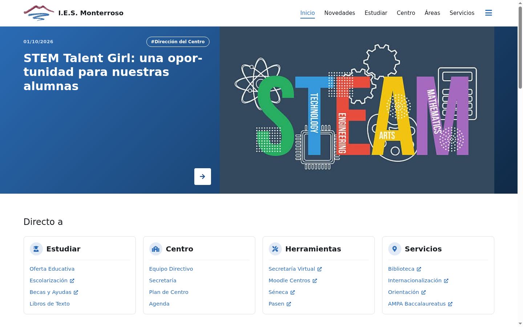Open the STEM Talent Girl headline

tap(113, 72)
